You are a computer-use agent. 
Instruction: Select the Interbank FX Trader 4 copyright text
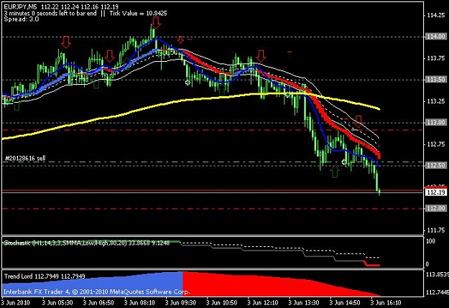pyautogui.click(x=96, y=292)
